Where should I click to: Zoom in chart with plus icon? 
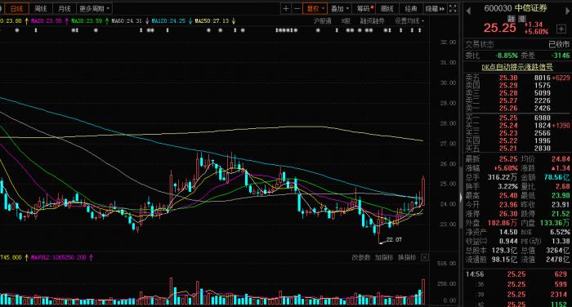286,9
